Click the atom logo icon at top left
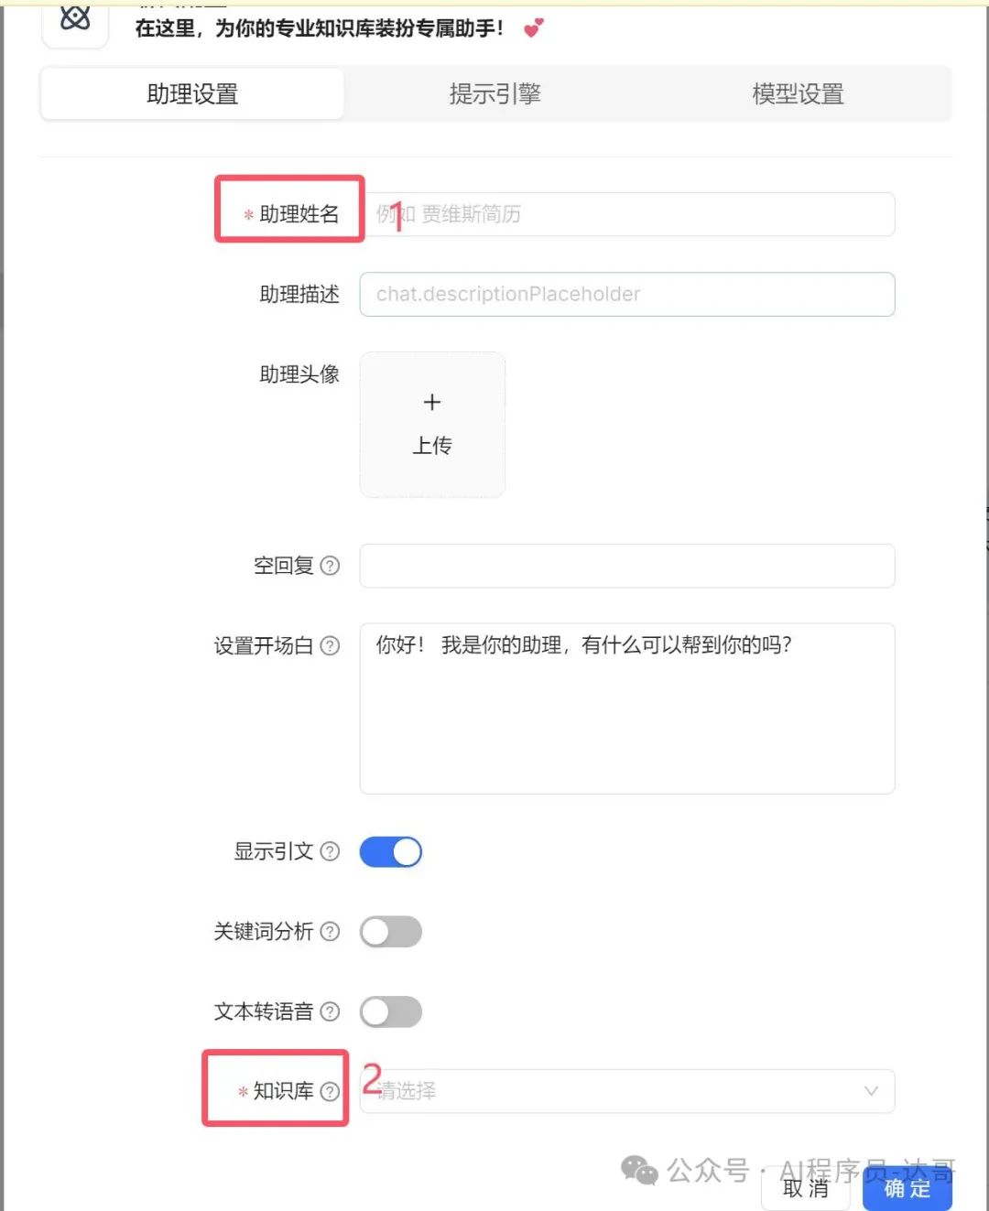Image resolution: width=989 pixels, height=1211 pixels. coord(75,17)
